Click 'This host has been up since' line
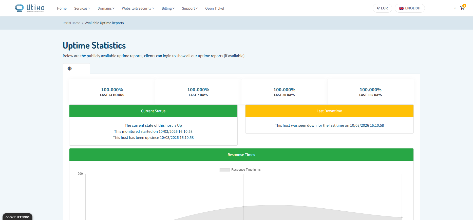The height and width of the screenshot is (220, 473). pyautogui.click(x=153, y=138)
